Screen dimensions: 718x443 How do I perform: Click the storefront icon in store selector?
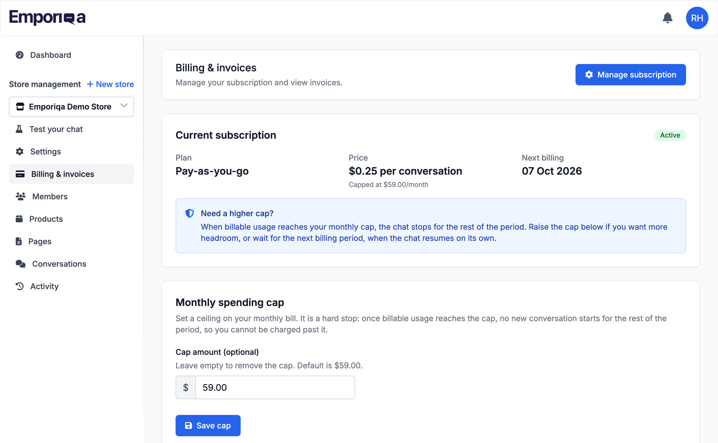coord(20,107)
